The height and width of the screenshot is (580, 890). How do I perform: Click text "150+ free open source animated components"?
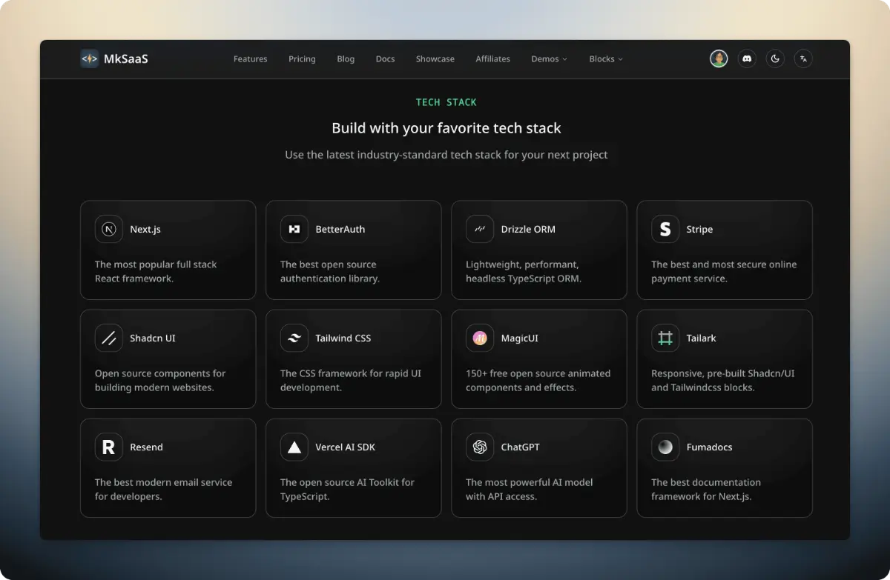tap(538, 380)
